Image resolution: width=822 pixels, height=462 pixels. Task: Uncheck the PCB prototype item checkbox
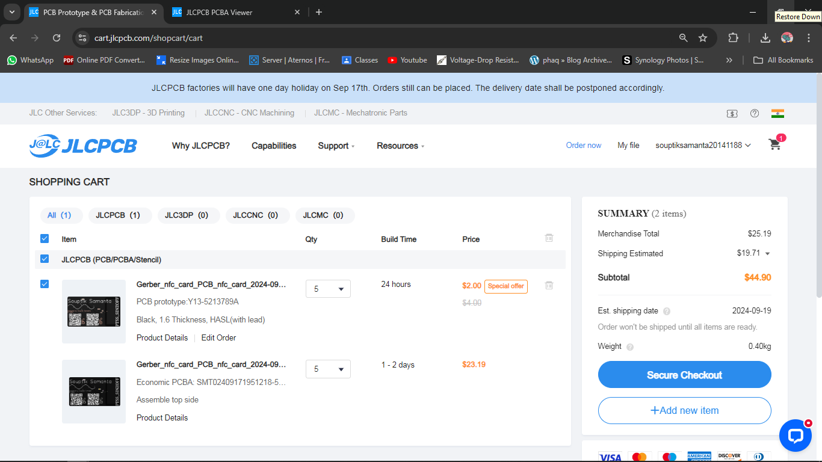click(x=45, y=284)
